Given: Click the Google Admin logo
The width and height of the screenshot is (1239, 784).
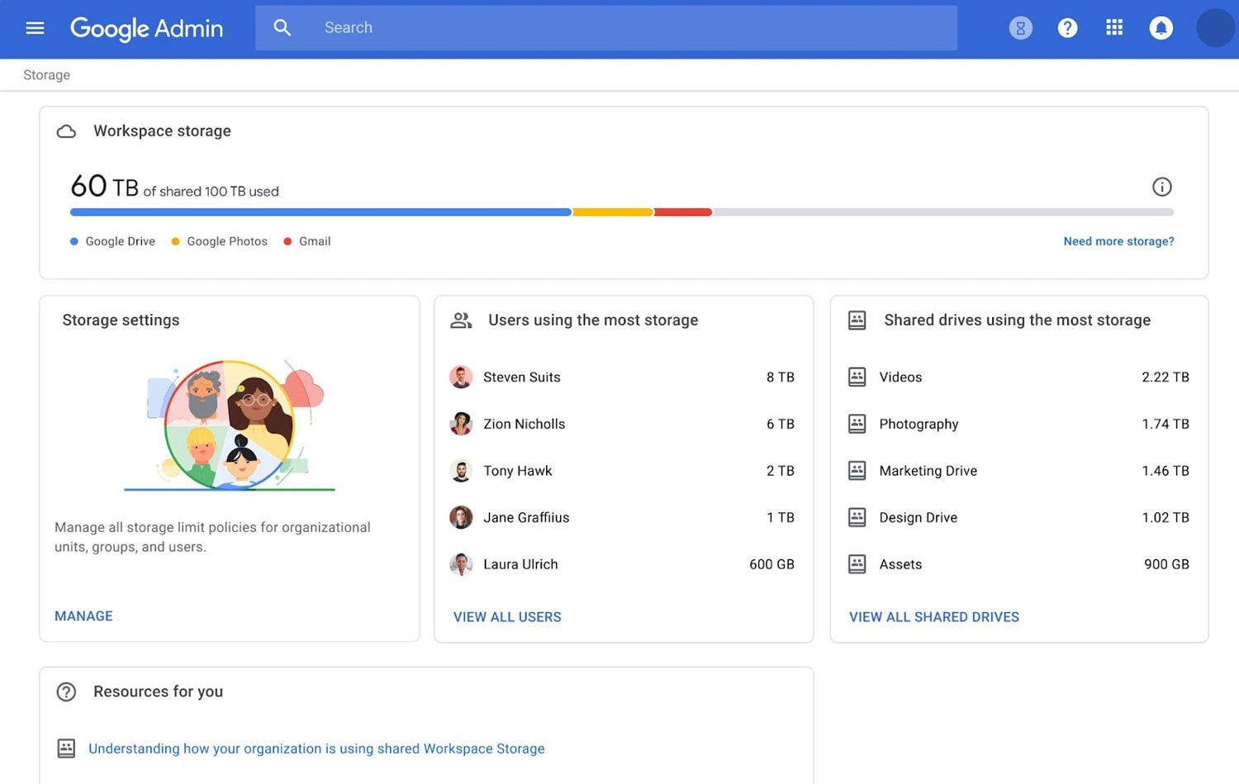Looking at the screenshot, I should tap(146, 29).
